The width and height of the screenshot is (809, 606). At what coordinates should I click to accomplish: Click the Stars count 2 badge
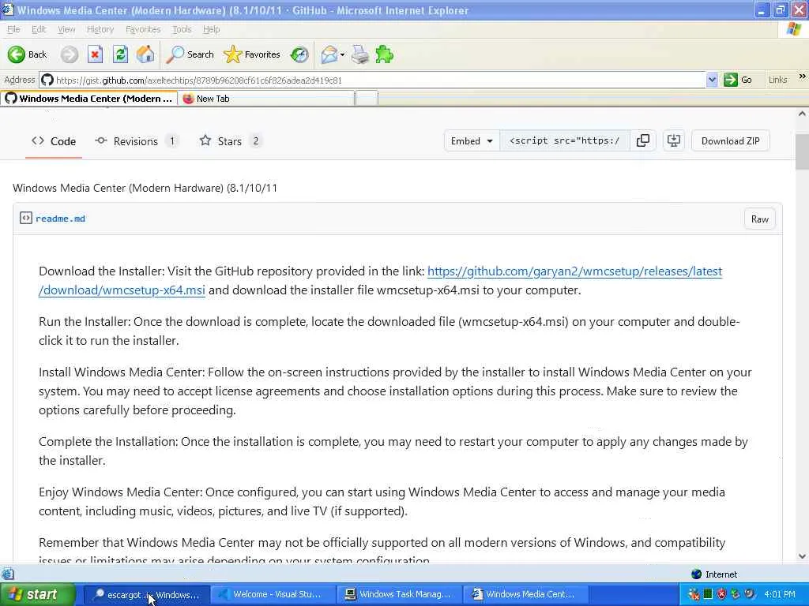tap(255, 140)
